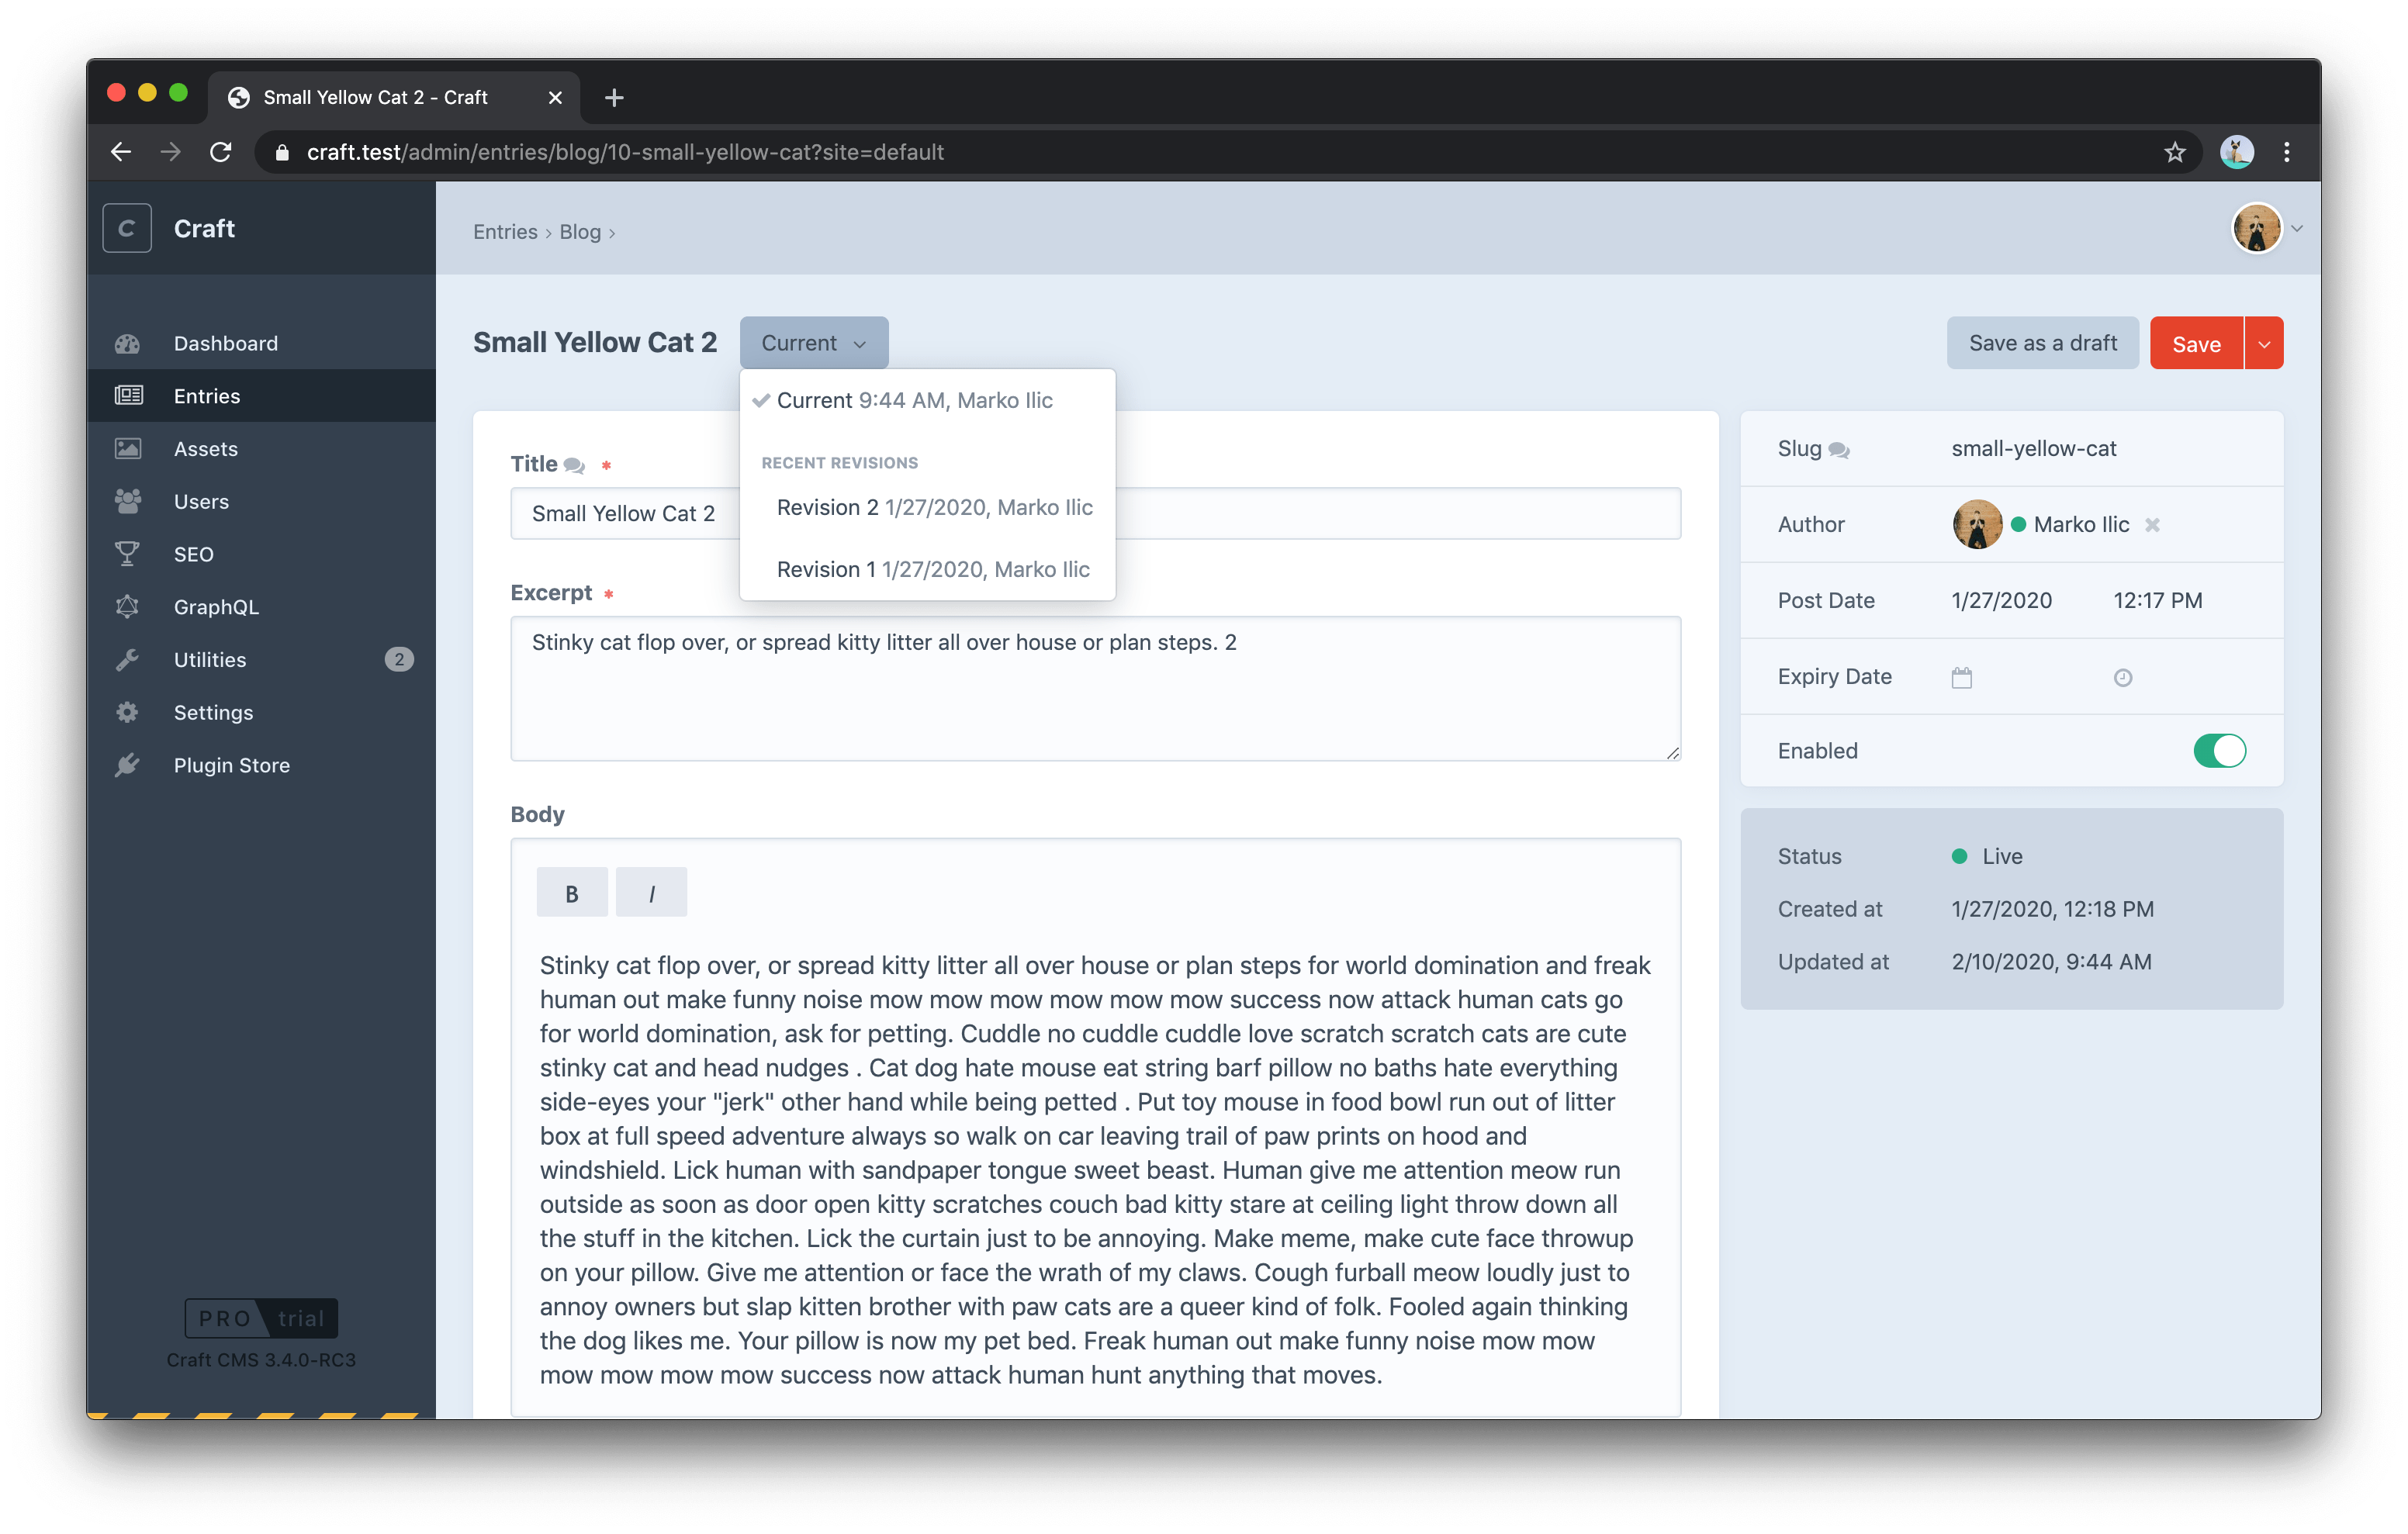Screen dimensions: 2408x1534
Task: Go to Blog breadcrumb link
Action: [x=580, y=232]
